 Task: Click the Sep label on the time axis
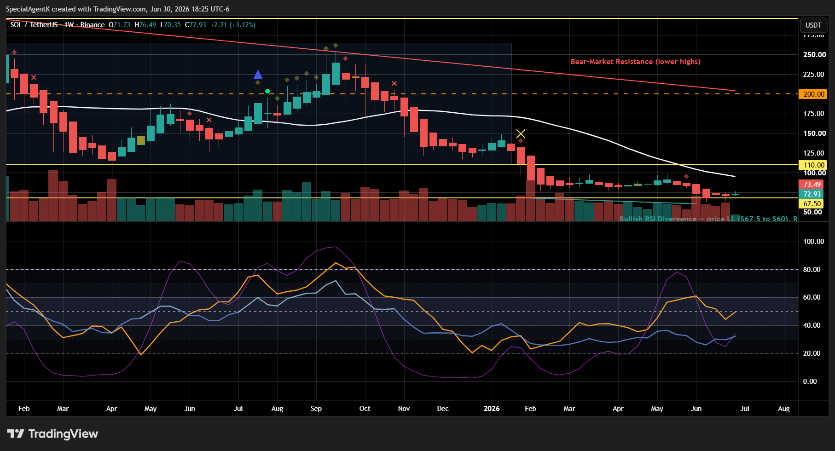(x=316, y=409)
